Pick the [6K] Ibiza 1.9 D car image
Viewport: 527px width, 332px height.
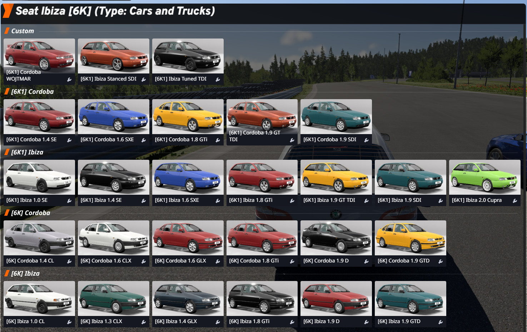coord(336,298)
